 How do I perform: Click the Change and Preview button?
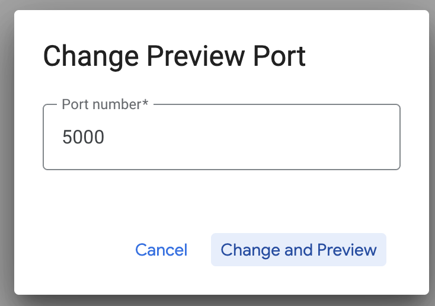click(x=298, y=250)
